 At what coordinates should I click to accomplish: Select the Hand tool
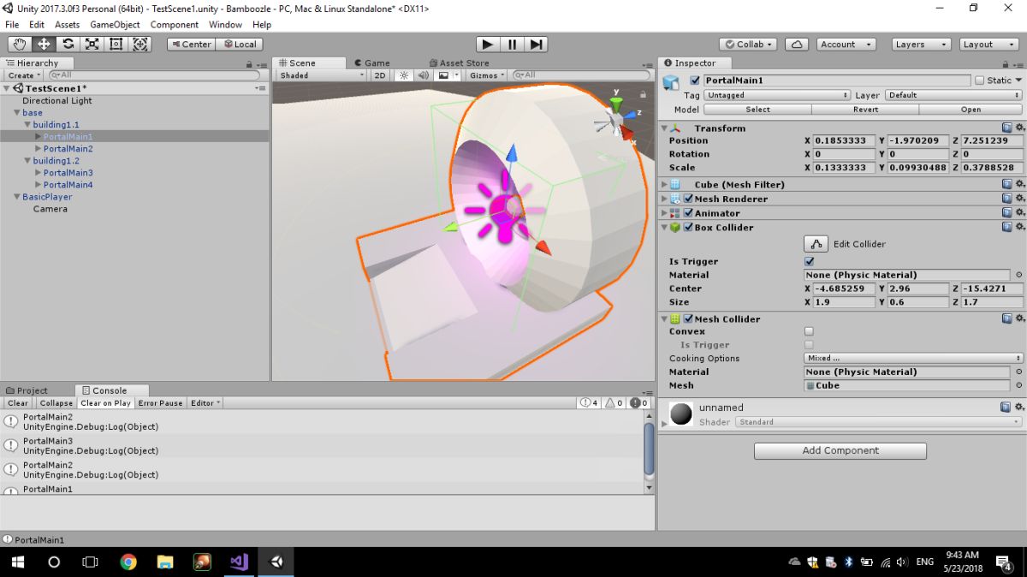point(20,44)
